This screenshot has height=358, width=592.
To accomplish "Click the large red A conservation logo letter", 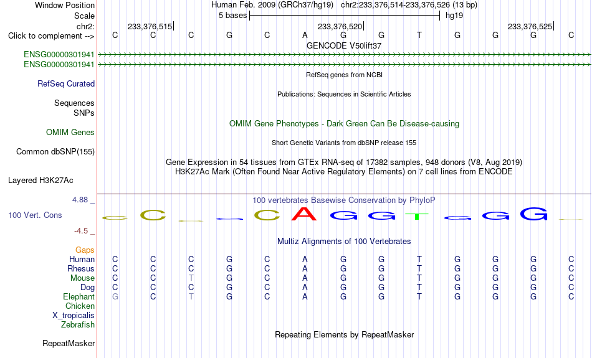I will click(x=304, y=214).
